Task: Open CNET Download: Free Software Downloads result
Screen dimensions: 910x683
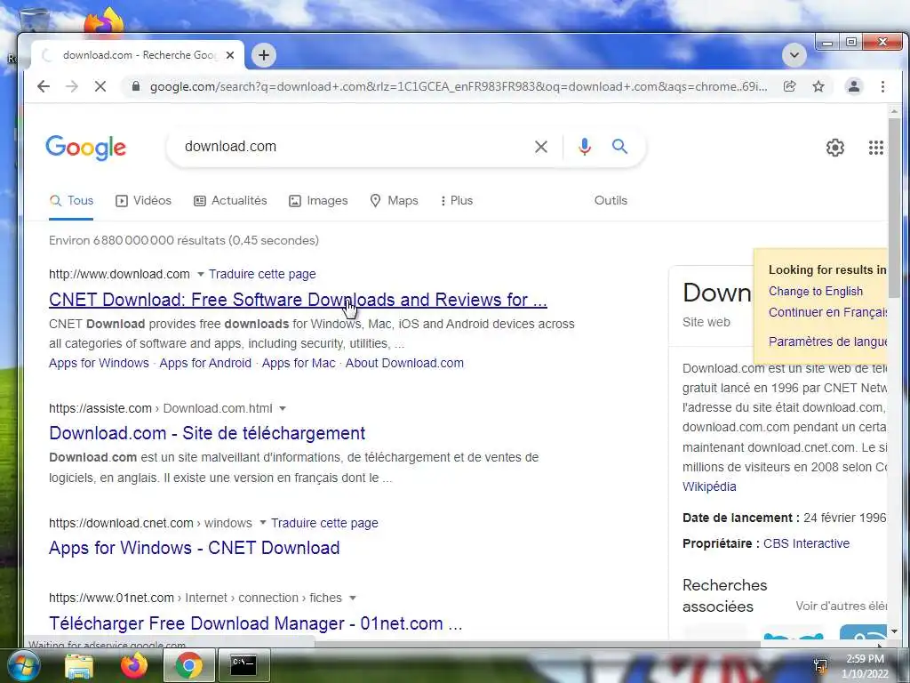Action: coord(298,300)
